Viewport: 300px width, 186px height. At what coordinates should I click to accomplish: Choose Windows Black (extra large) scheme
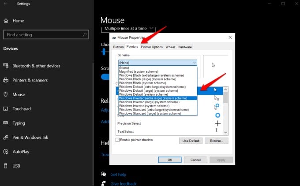157,75
